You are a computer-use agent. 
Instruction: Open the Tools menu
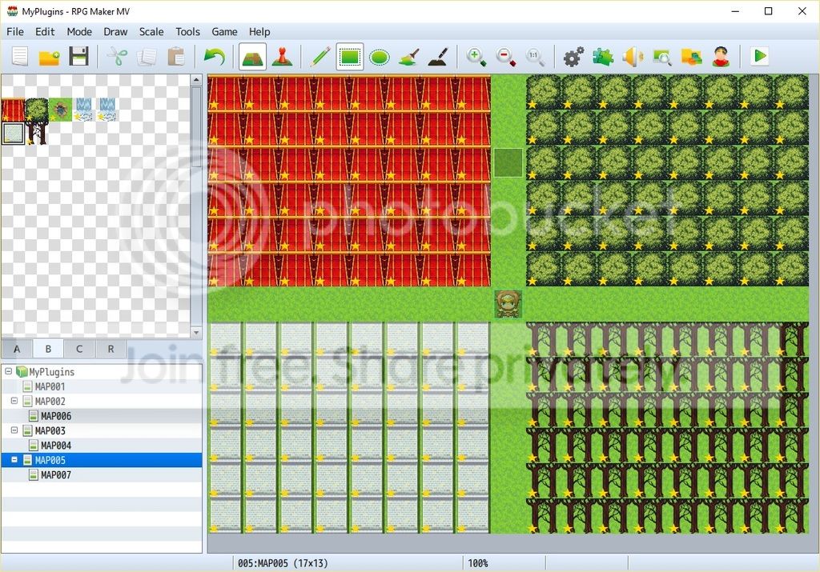pyautogui.click(x=187, y=32)
